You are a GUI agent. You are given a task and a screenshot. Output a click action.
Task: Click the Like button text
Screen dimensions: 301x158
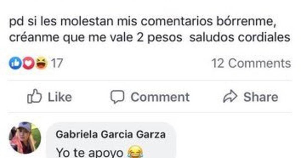60,97
